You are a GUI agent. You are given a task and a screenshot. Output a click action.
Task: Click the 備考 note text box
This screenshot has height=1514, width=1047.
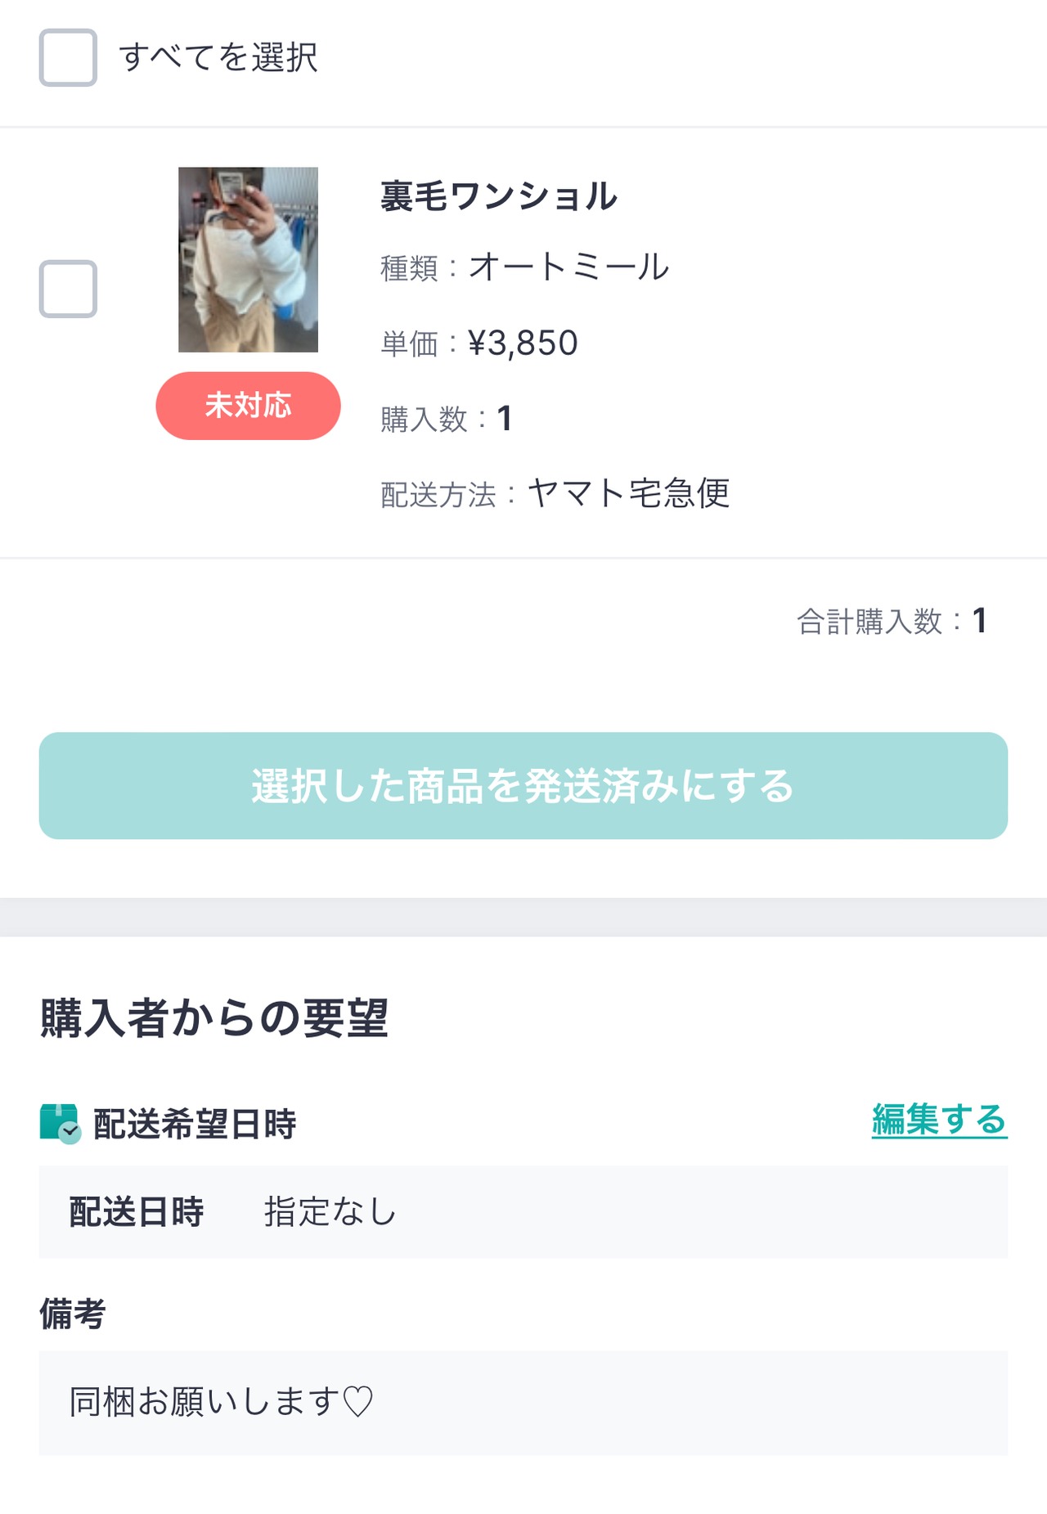(523, 1402)
